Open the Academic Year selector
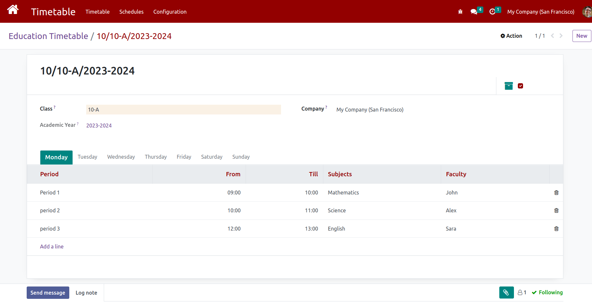This screenshot has height=306, width=592. click(x=99, y=125)
